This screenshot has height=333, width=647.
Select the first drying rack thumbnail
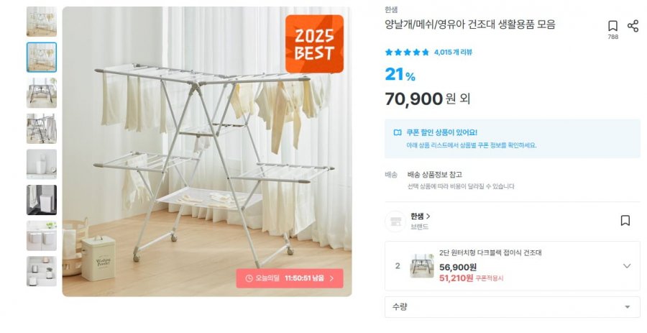pos(42,22)
